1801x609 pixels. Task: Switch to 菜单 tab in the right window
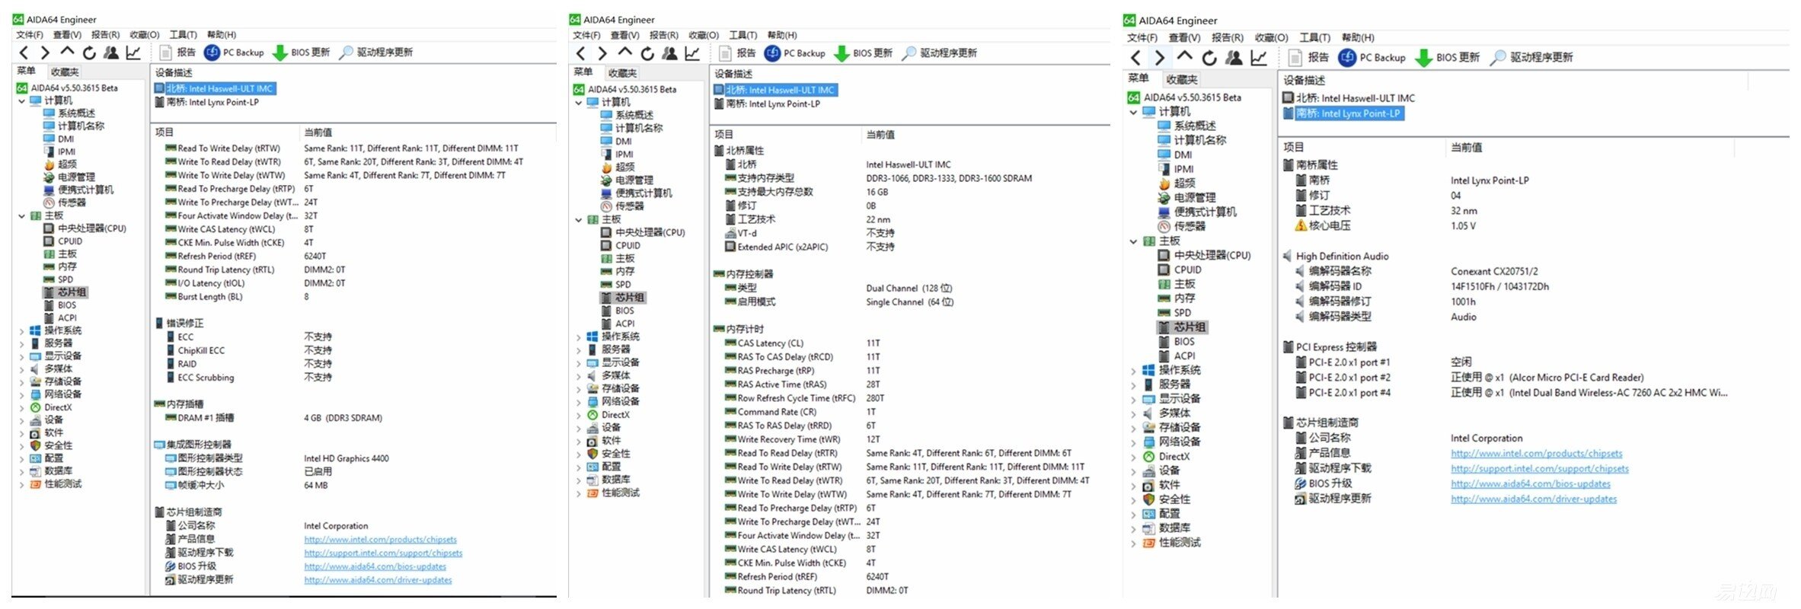coord(1138,78)
